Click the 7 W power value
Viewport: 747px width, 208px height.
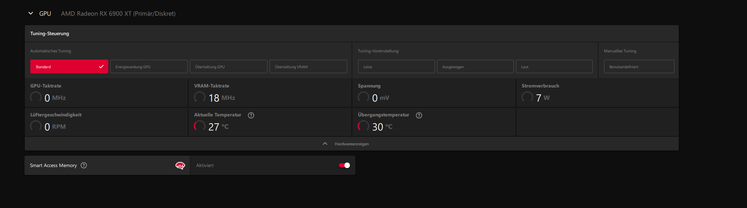pos(543,98)
